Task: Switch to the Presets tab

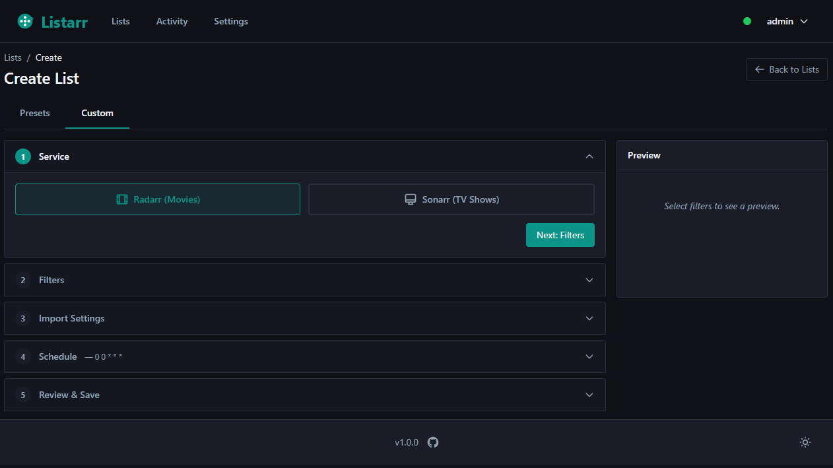Action: (x=35, y=113)
